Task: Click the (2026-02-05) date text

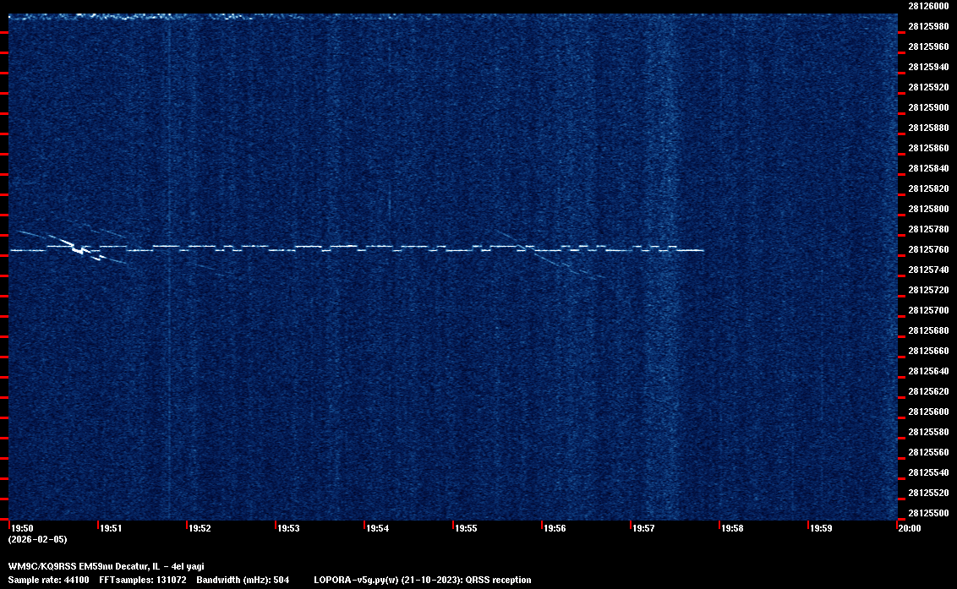Action: [37, 539]
